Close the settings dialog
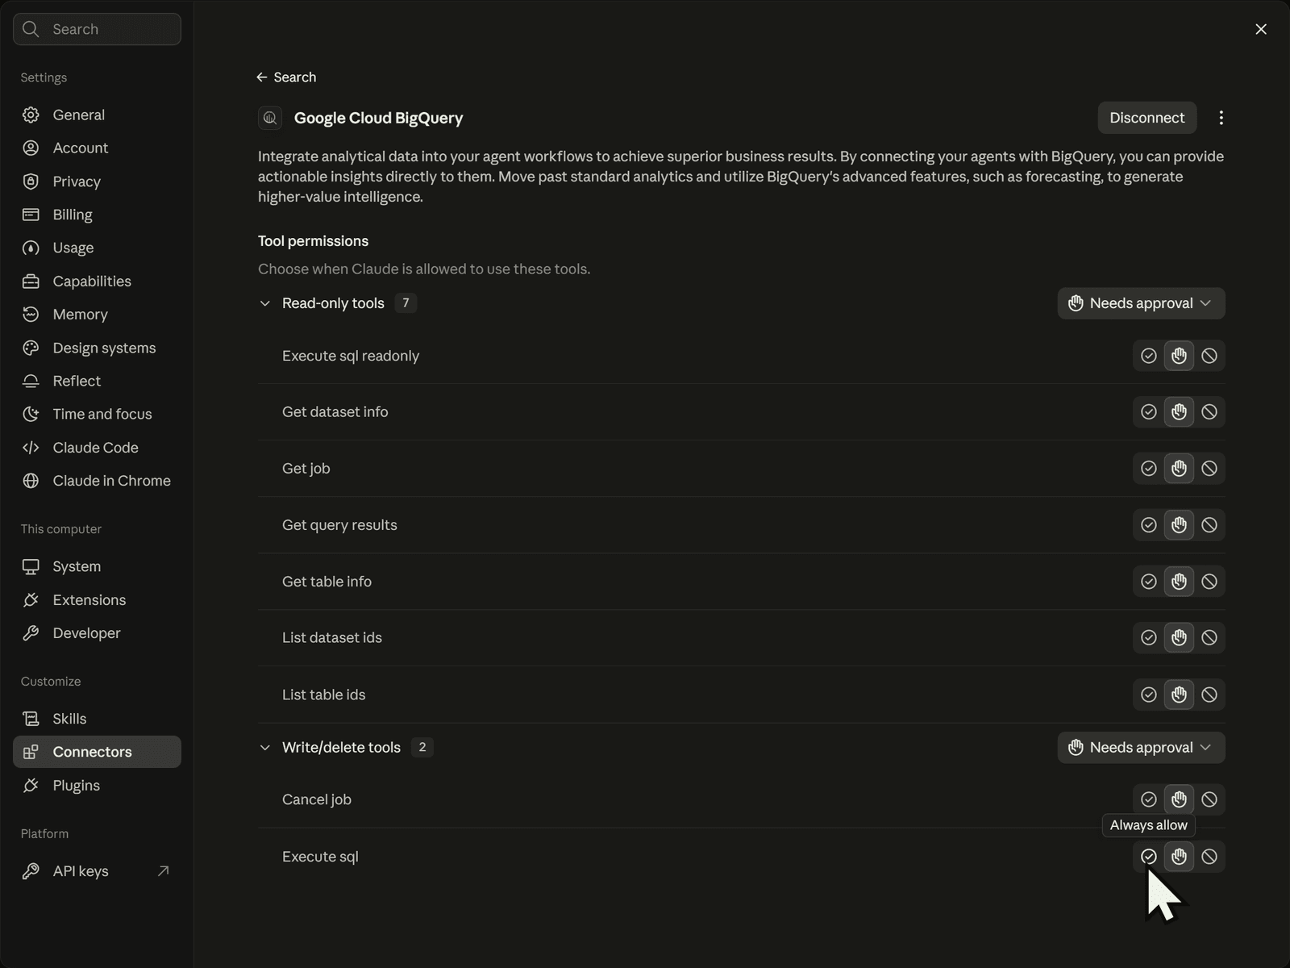 tap(1261, 29)
